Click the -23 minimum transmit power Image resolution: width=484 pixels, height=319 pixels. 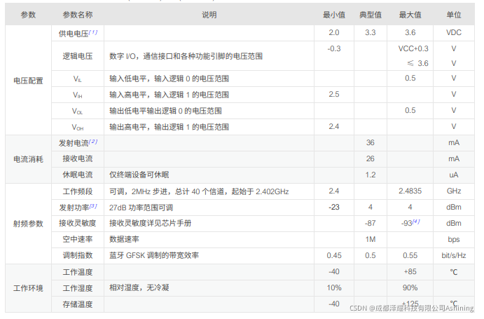[x=334, y=207]
